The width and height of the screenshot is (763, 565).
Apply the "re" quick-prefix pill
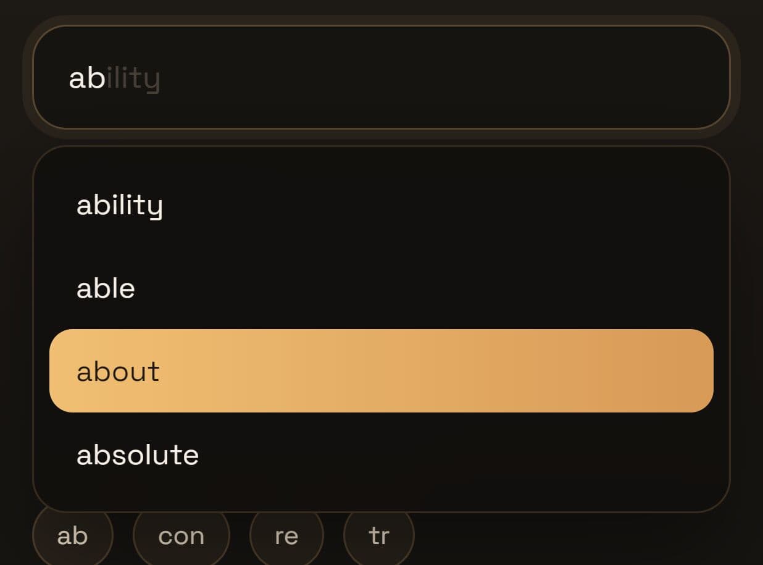coord(286,535)
